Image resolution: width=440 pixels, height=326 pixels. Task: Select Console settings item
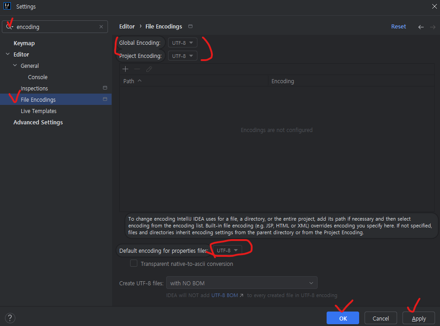tap(37, 77)
